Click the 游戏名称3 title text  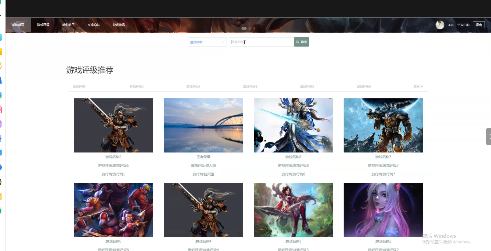[x=293, y=241]
